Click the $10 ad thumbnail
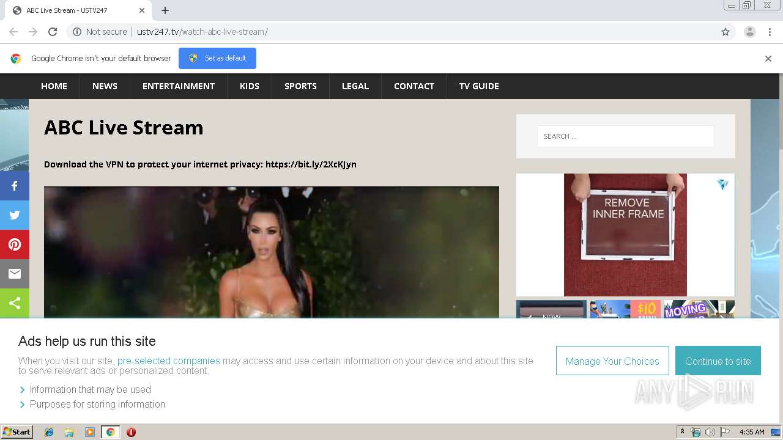783x440 pixels. [625, 309]
